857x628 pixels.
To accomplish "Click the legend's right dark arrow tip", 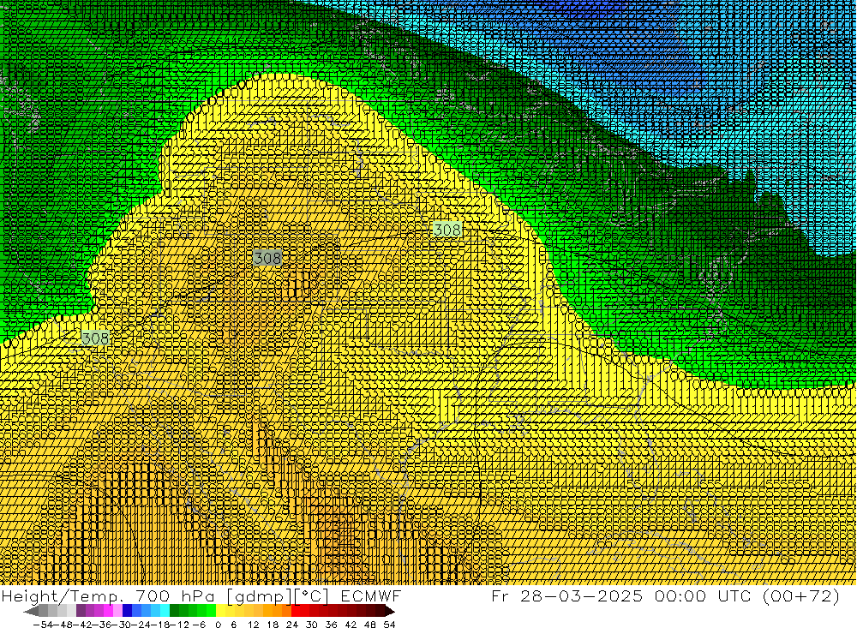I will click(x=390, y=612).
